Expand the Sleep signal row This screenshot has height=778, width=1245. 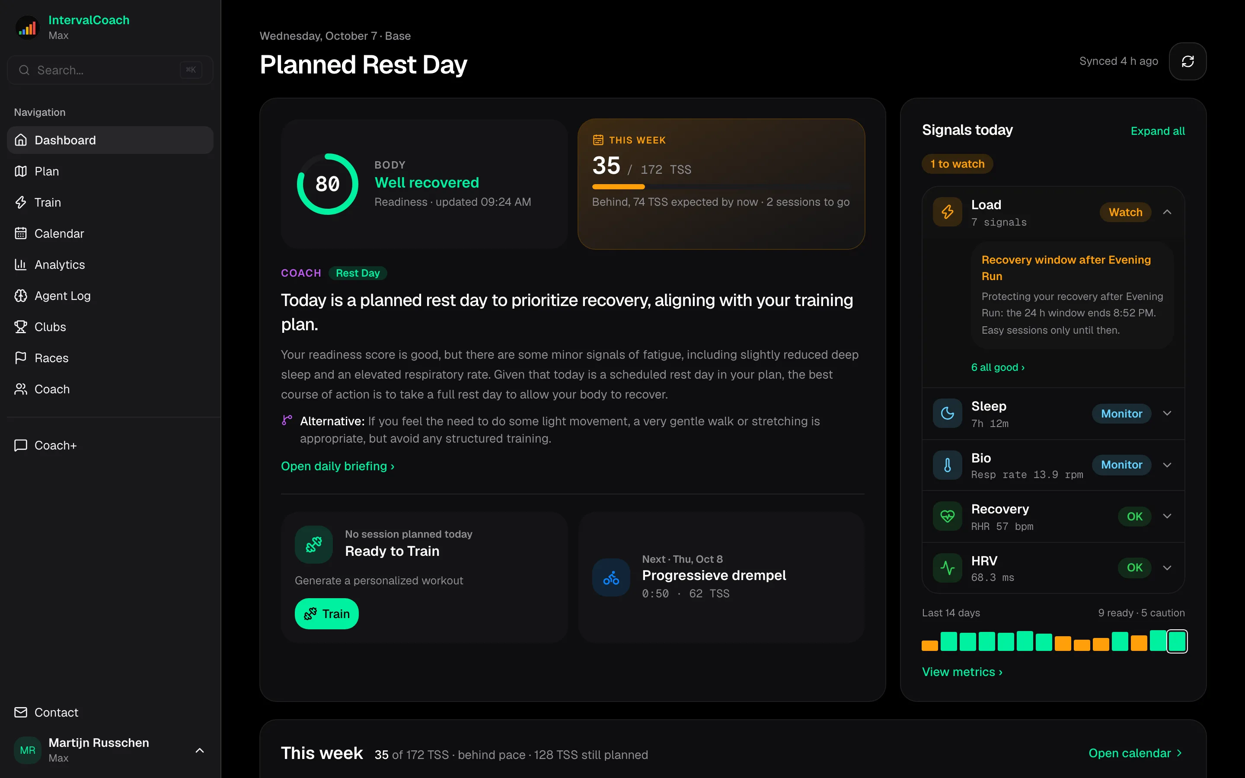click(x=1167, y=413)
